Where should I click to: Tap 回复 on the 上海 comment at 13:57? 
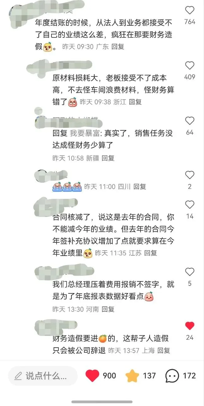coord(164,350)
